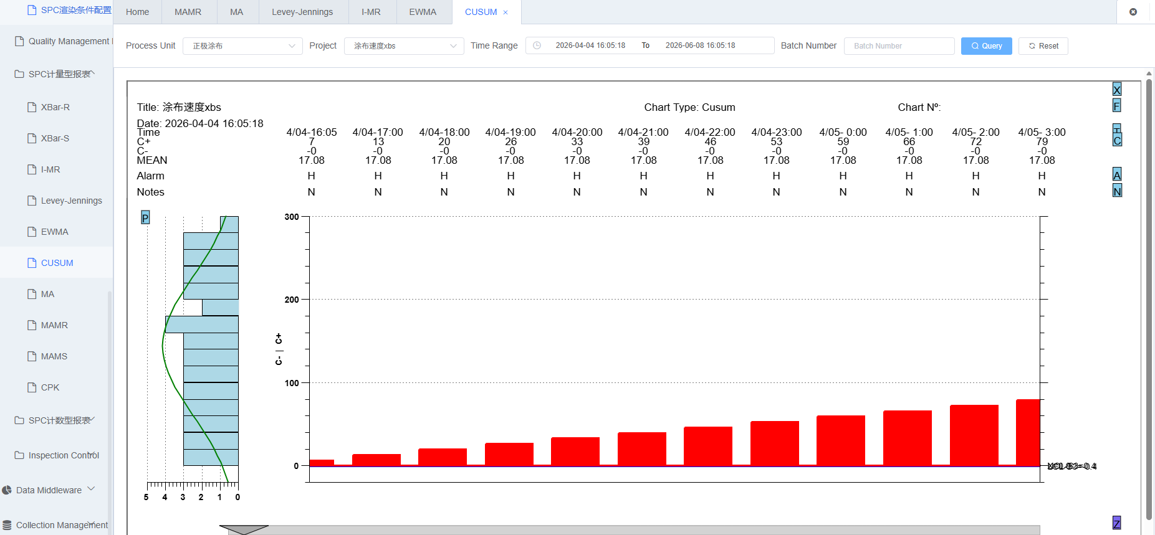The height and width of the screenshot is (535, 1155).
Task: Click the P button above histogram
Action: point(145,217)
